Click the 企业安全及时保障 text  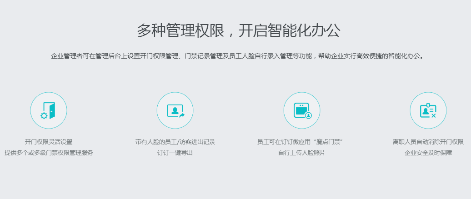428,153
